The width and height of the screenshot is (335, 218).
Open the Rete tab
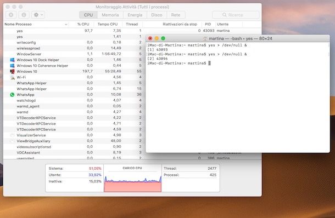(x=176, y=15)
